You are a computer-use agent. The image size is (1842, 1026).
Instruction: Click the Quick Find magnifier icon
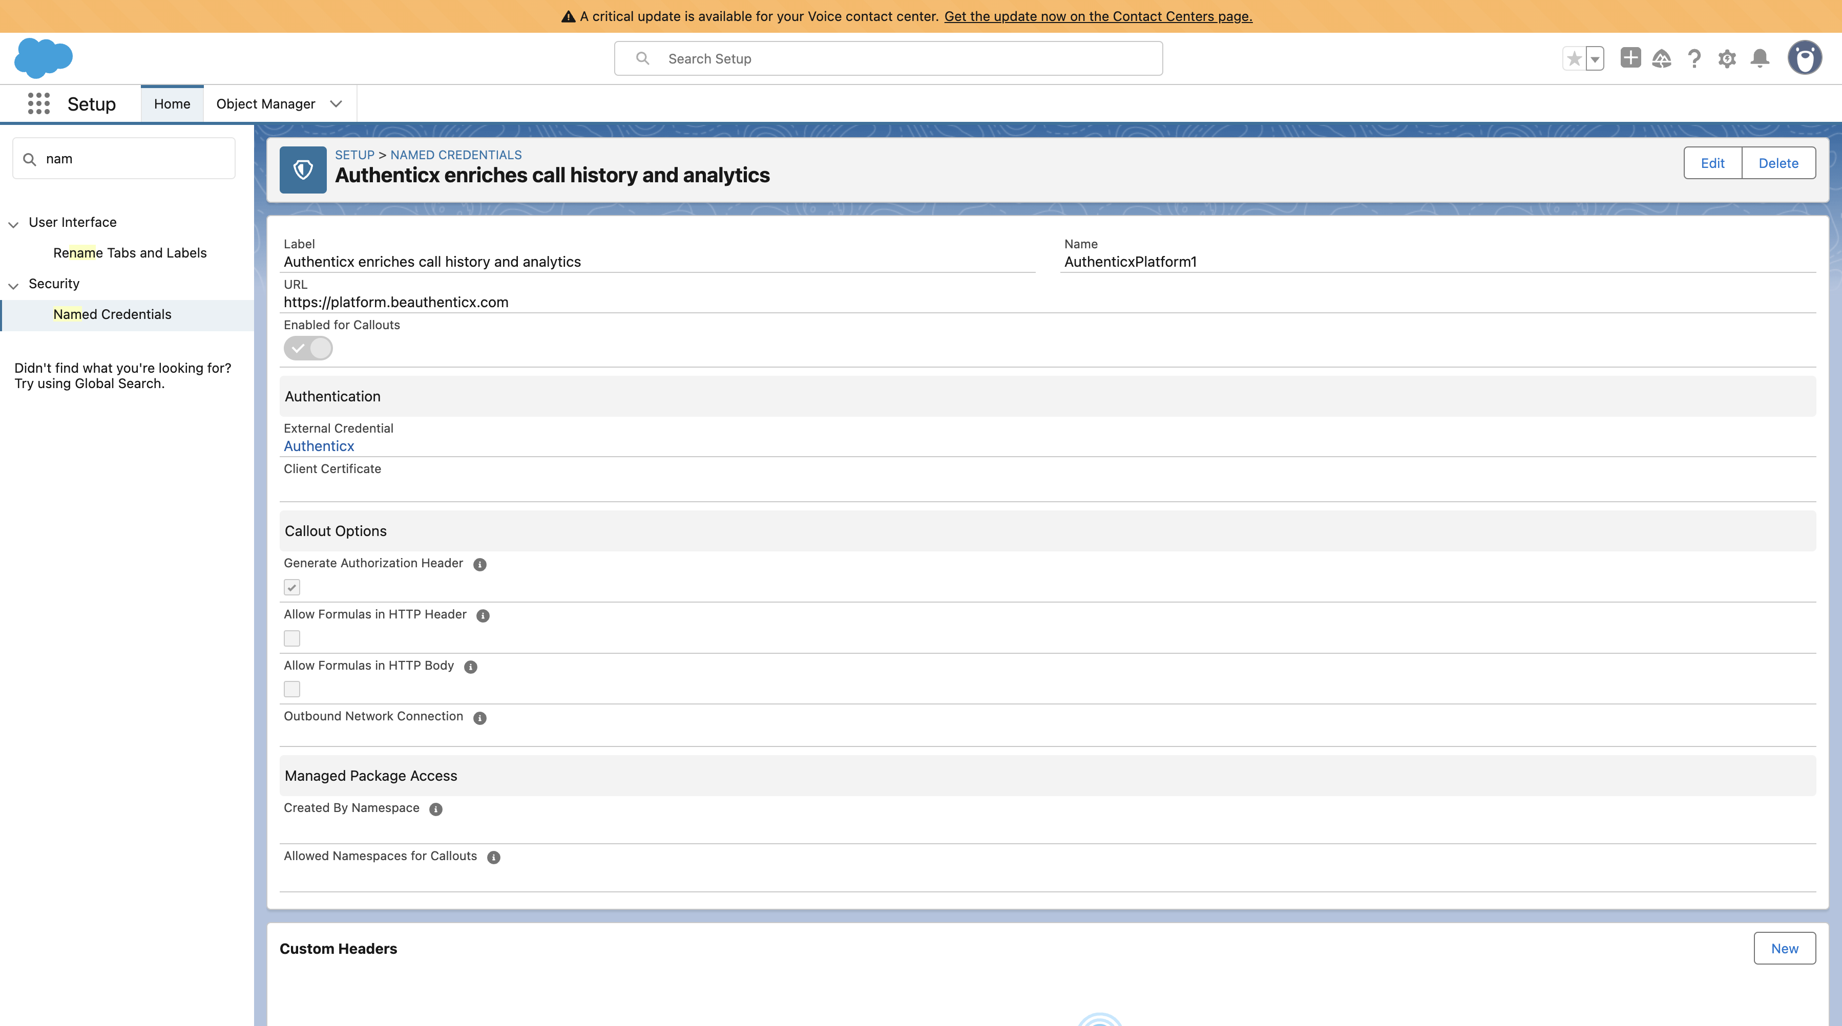[x=29, y=159]
